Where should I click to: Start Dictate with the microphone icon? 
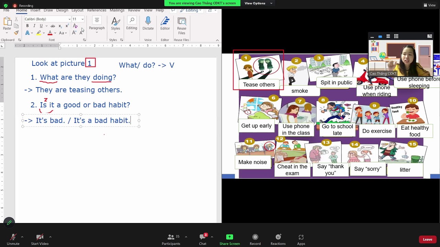[x=148, y=24]
